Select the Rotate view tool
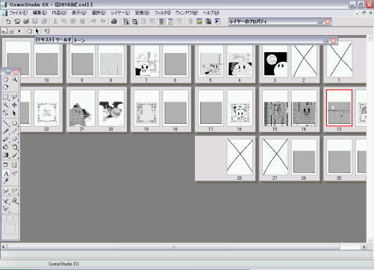The width and height of the screenshot is (374, 270). point(6,87)
